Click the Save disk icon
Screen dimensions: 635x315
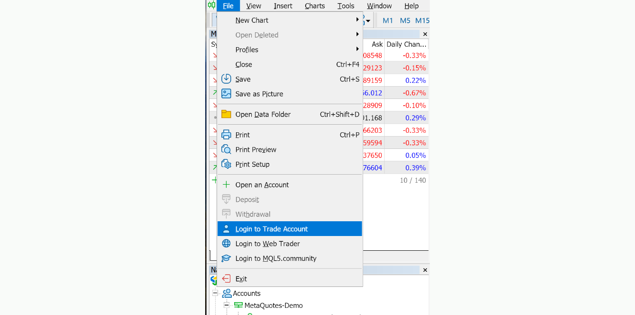(x=226, y=79)
